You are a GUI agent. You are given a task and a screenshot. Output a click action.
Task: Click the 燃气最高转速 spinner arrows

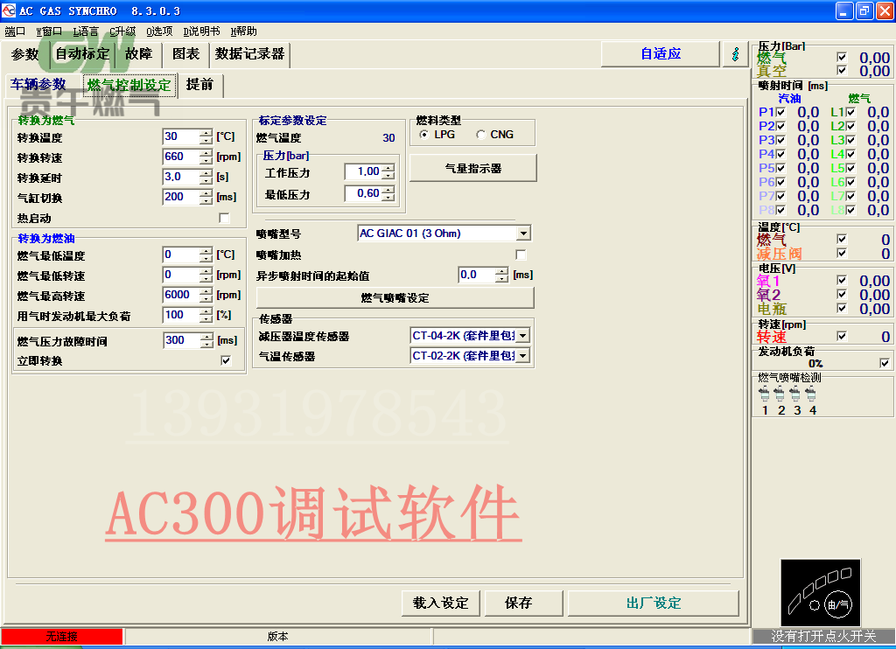(206, 296)
